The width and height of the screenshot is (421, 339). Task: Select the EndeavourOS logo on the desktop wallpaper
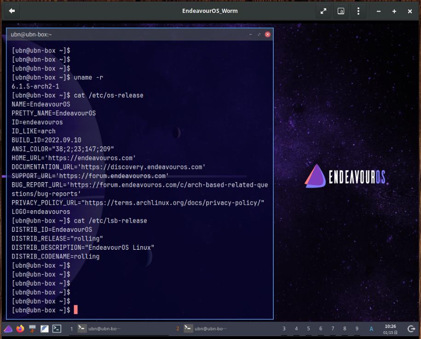tap(345, 176)
